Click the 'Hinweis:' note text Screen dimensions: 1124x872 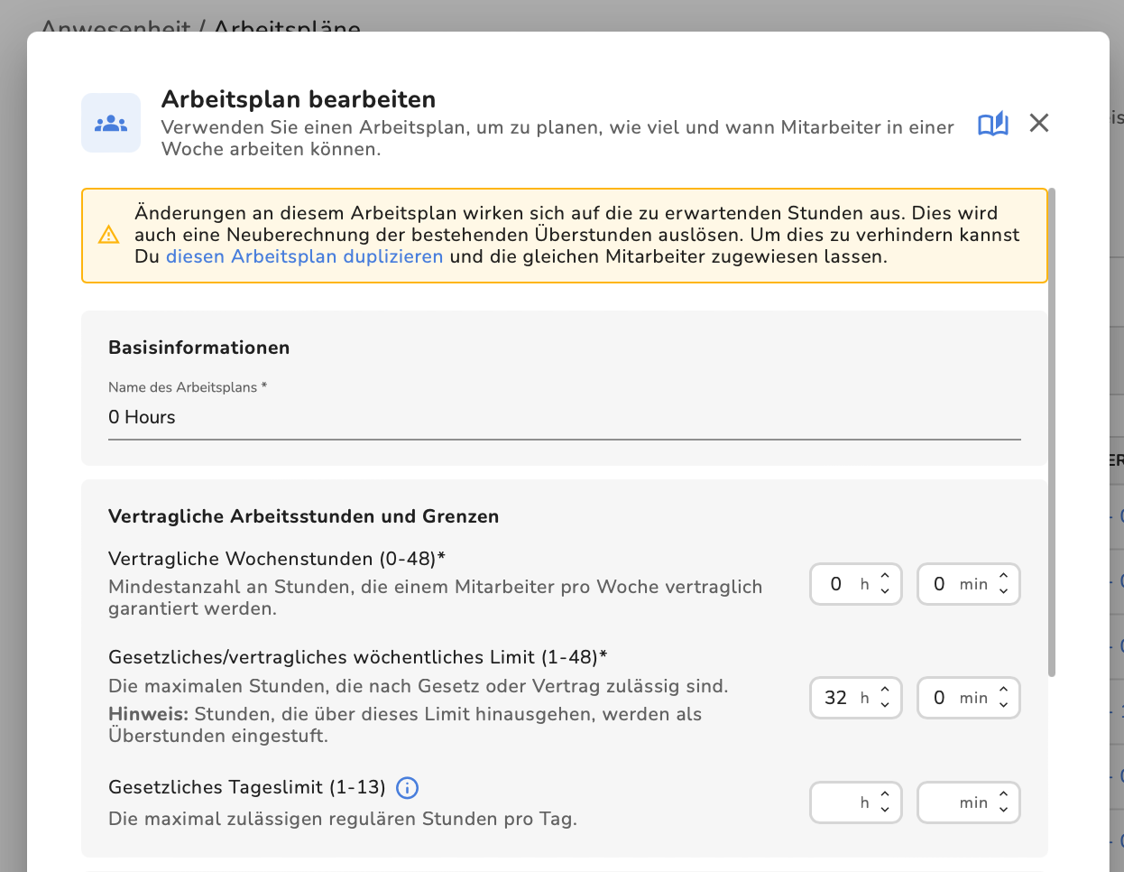149,714
